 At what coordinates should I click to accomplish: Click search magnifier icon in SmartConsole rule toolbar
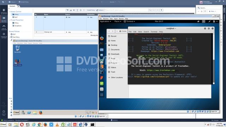click(x=150, y=10)
